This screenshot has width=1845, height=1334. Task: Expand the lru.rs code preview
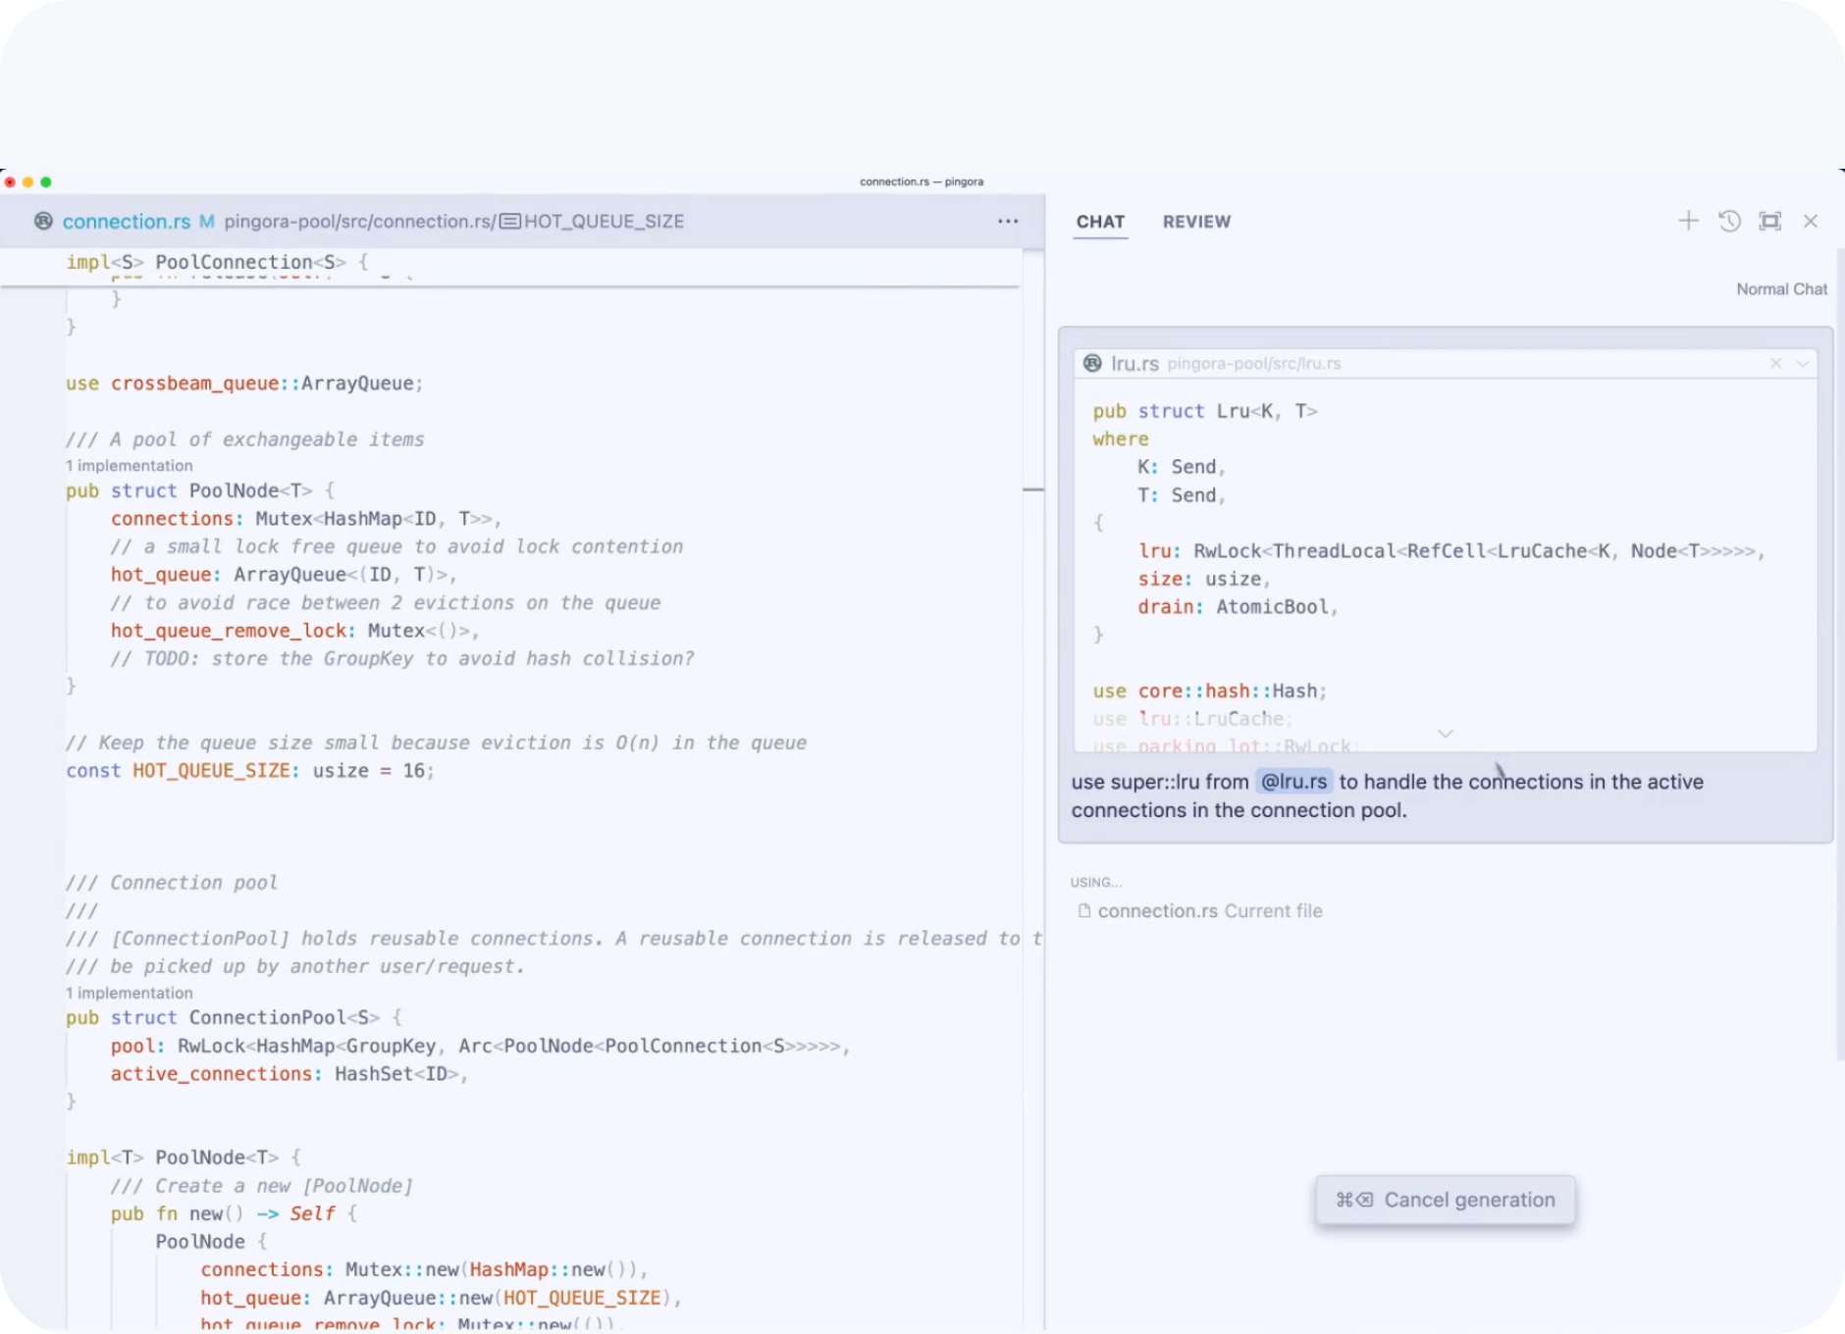1445,734
